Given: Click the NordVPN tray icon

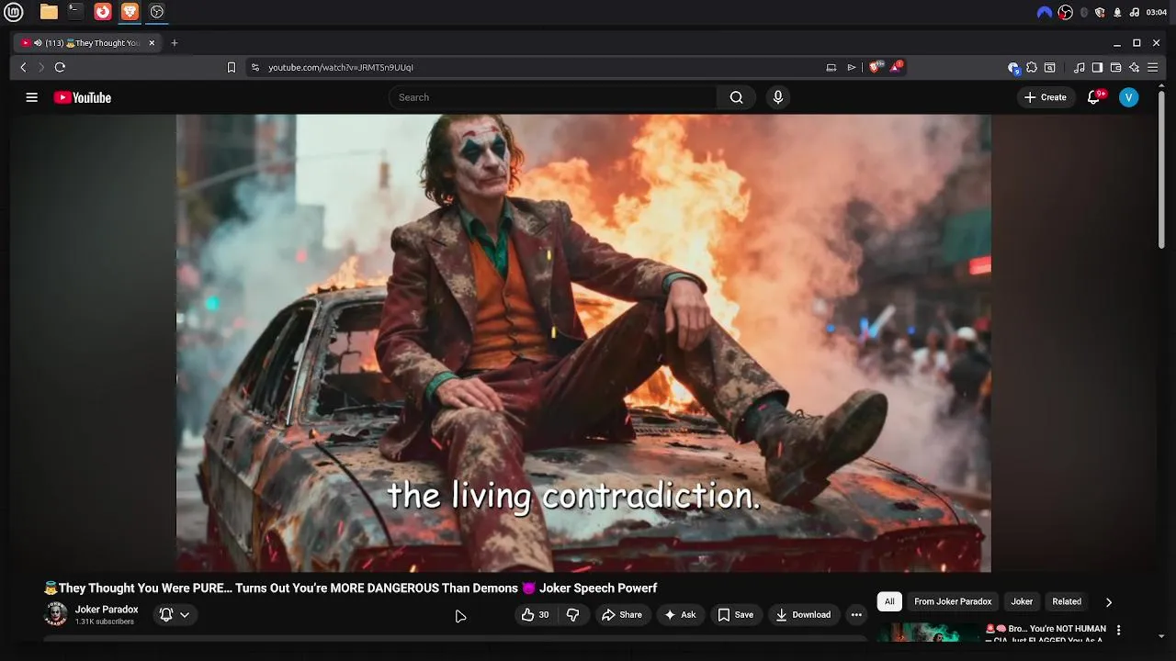Looking at the screenshot, I should pos(1044,12).
